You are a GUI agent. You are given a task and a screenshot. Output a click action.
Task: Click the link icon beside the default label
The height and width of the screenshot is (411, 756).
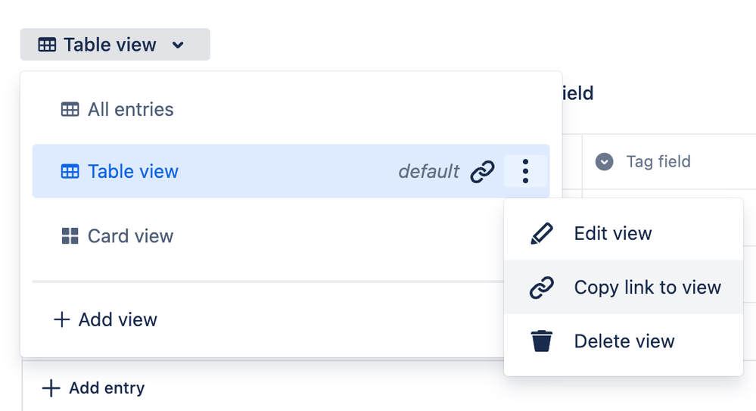tap(482, 172)
